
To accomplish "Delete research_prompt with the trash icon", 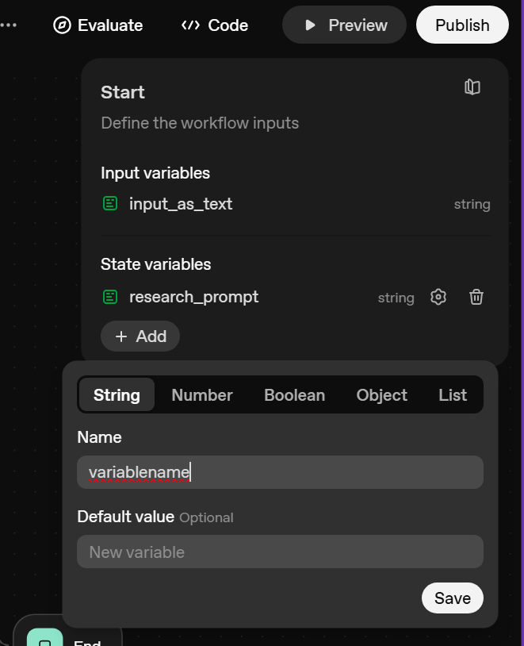I will (476, 297).
